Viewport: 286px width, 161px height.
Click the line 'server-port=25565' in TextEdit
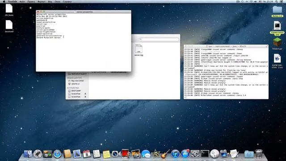click(x=45, y=30)
